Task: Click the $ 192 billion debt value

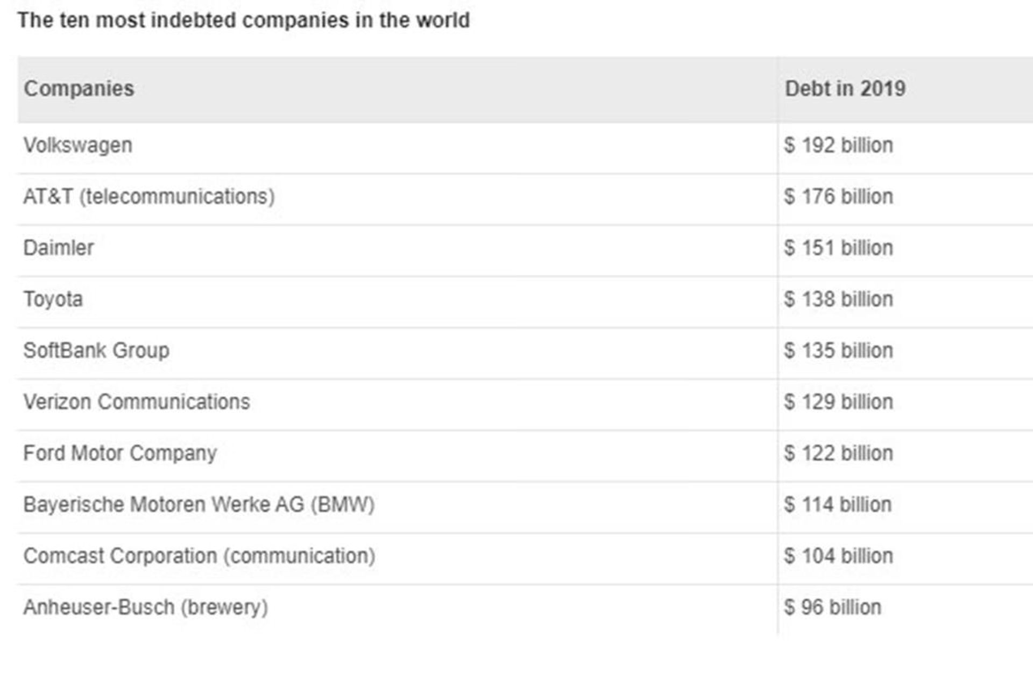Action: (x=838, y=145)
